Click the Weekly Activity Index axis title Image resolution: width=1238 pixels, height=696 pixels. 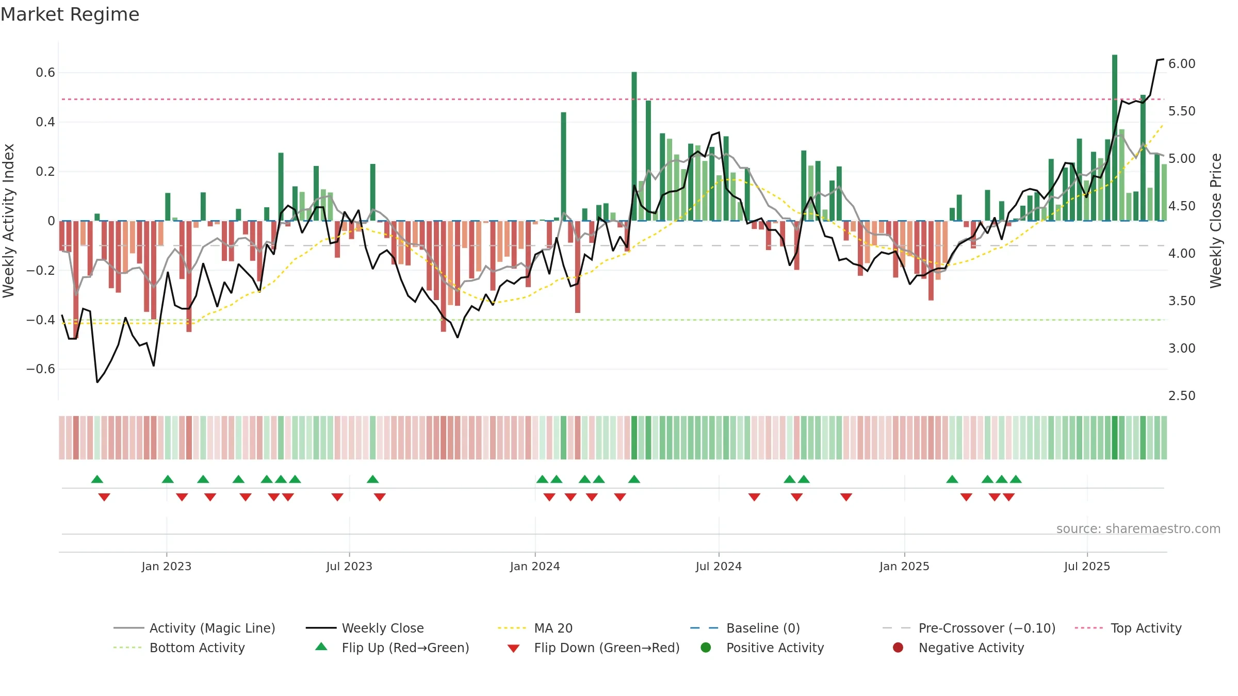pyautogui.click(x=9, y=221)
